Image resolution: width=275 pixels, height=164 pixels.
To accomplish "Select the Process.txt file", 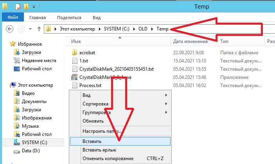I will [90, 86].
